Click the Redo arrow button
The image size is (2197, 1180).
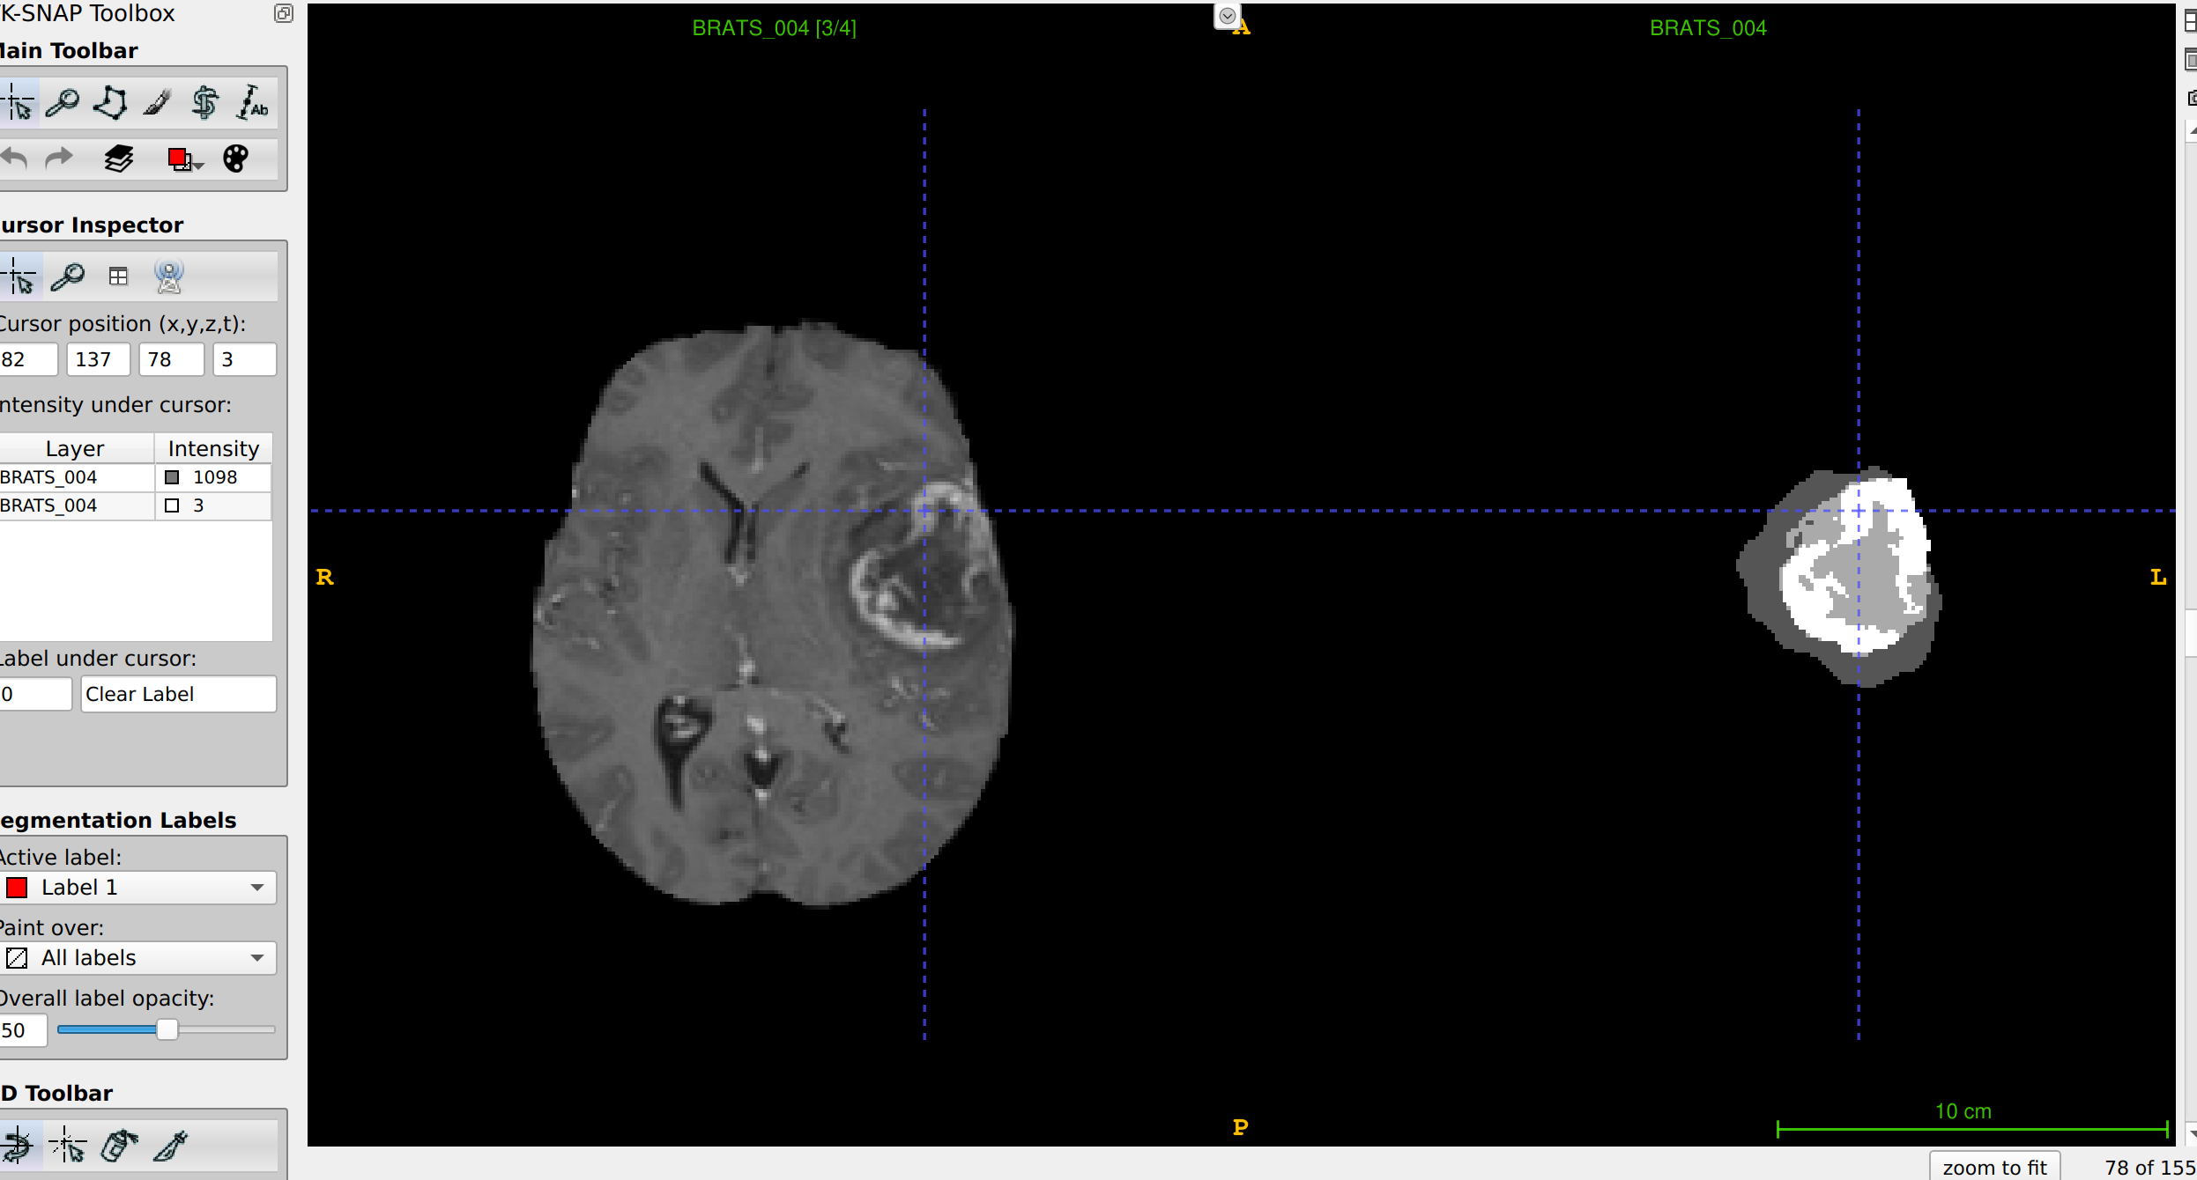click(x=59, y=159)
